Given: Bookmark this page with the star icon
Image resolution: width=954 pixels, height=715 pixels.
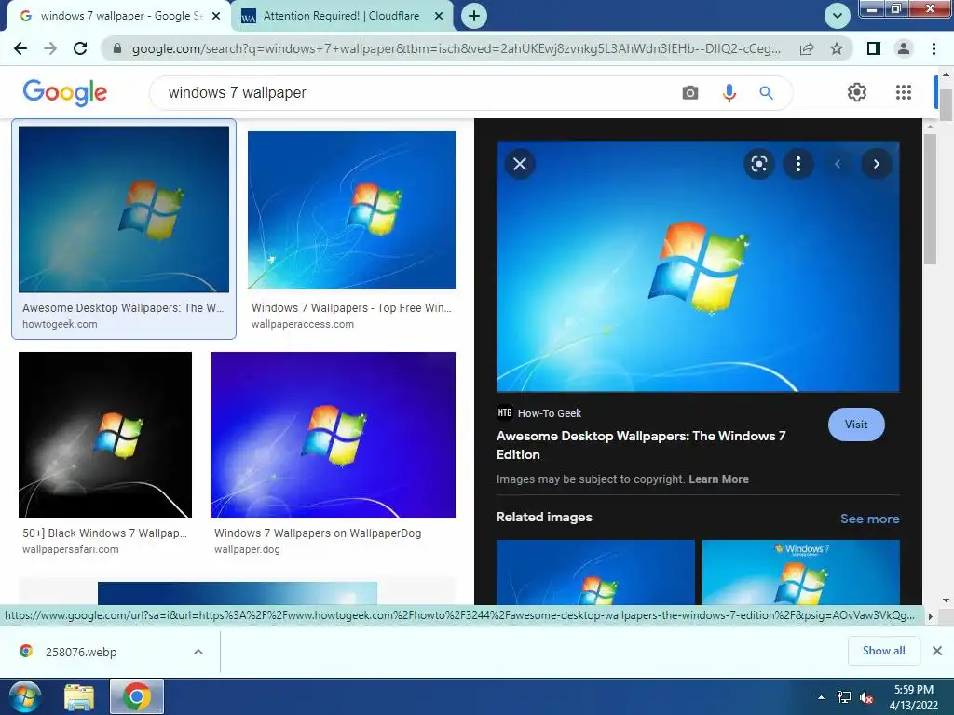Looking at the screenshot, I should pos(837,48).
